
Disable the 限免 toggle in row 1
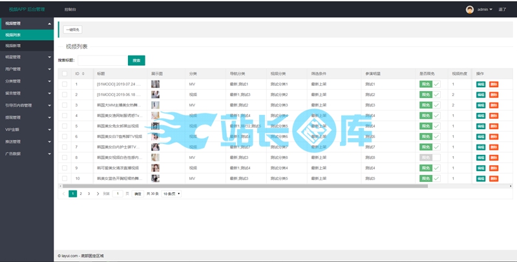tap(429, 84)
